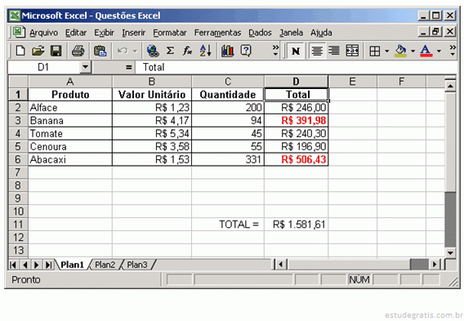Apply red font color with the A icon
Viewport: 464px width, 321px height.
426,51
